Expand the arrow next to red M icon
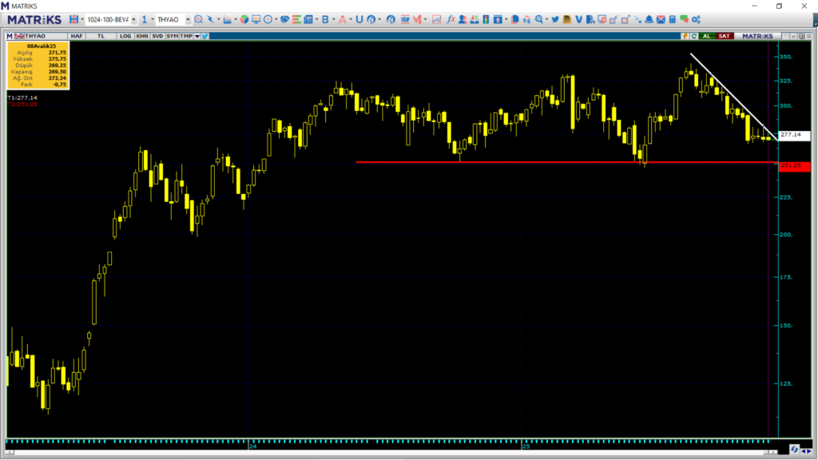Image resolution: width=818 pixels, height=460 pixels. 426,19
